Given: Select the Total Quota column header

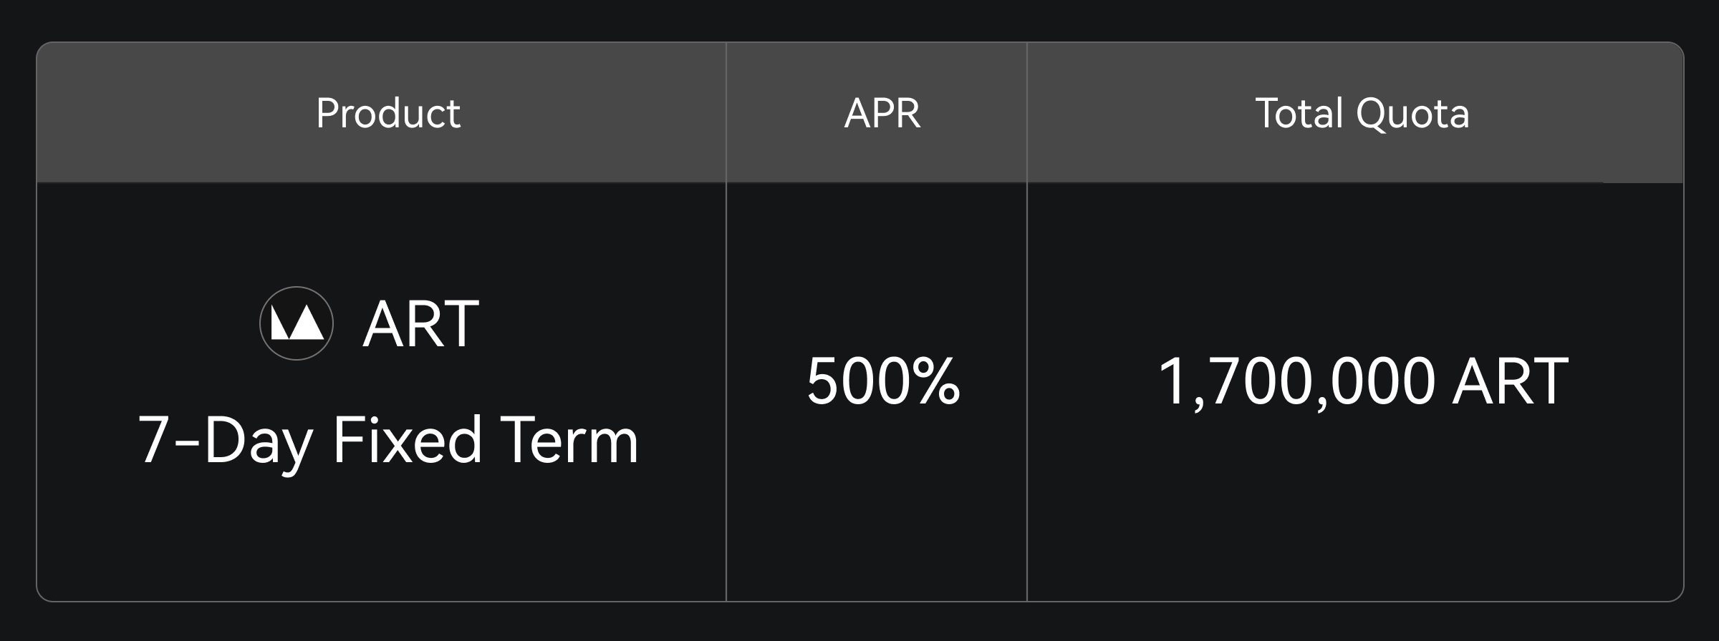Looking at the screenshot, I should tap(1362, 113).
